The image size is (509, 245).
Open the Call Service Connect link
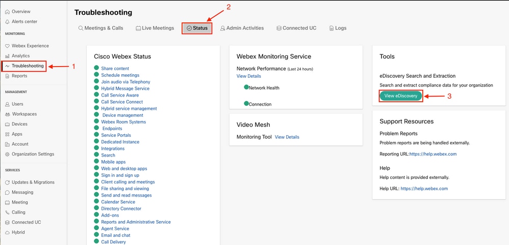tap(122, 102)
